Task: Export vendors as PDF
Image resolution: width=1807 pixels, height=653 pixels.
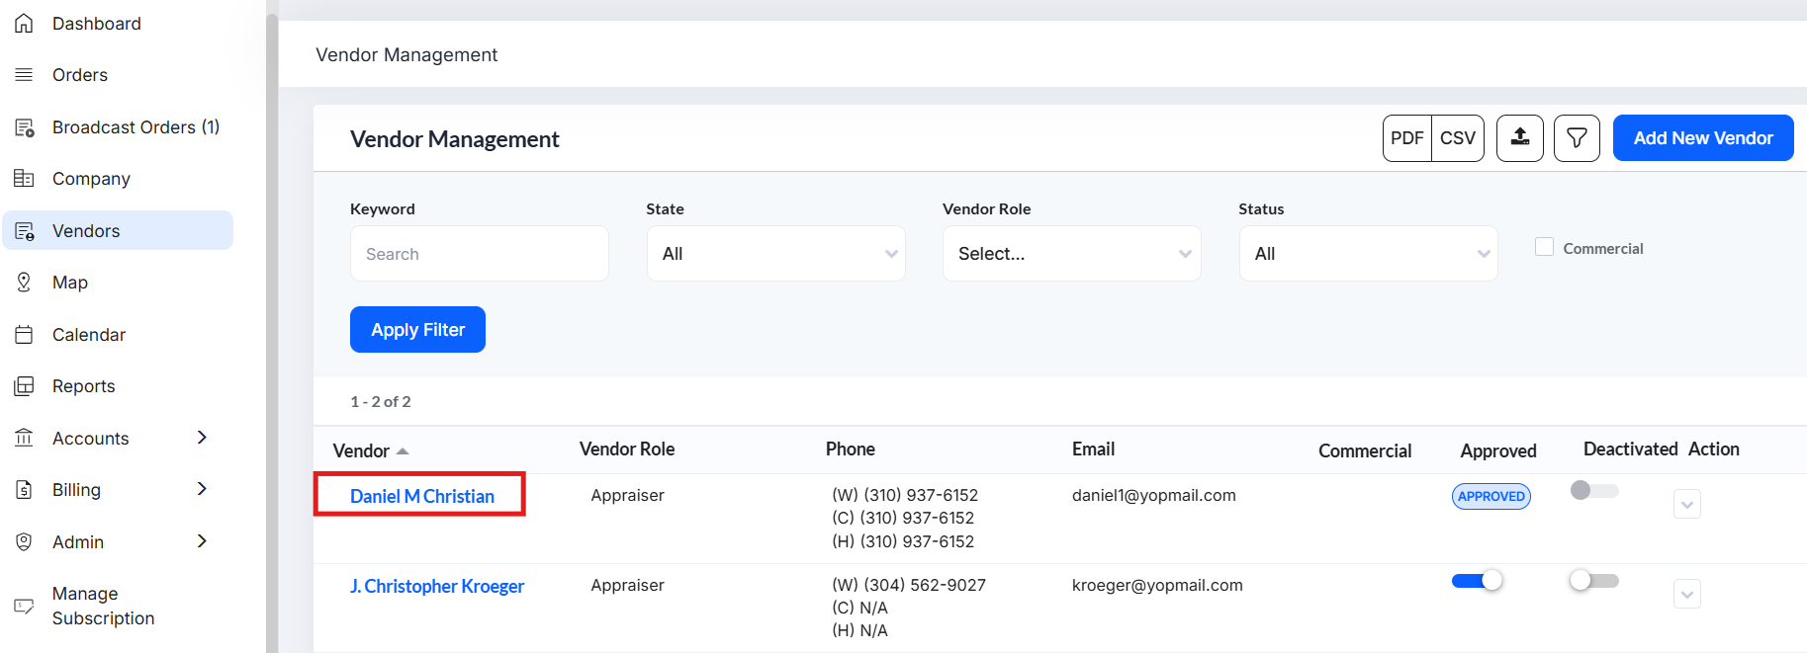Action: (x=1407, y=138)
